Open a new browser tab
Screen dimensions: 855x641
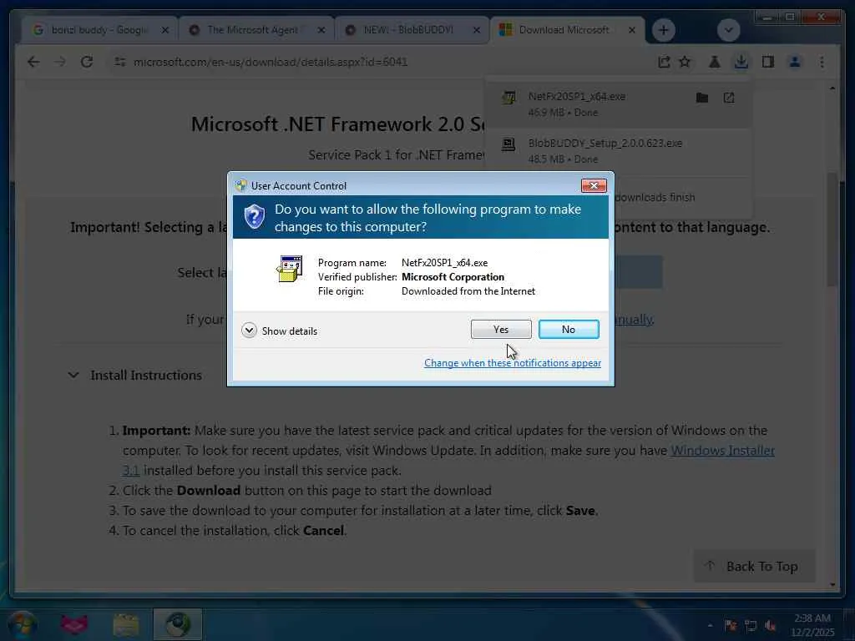(x=663, y=30)
